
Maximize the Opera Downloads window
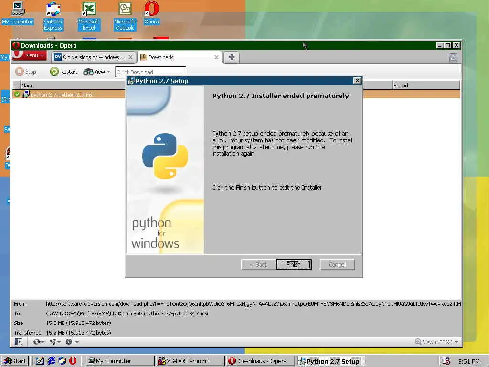448,45
